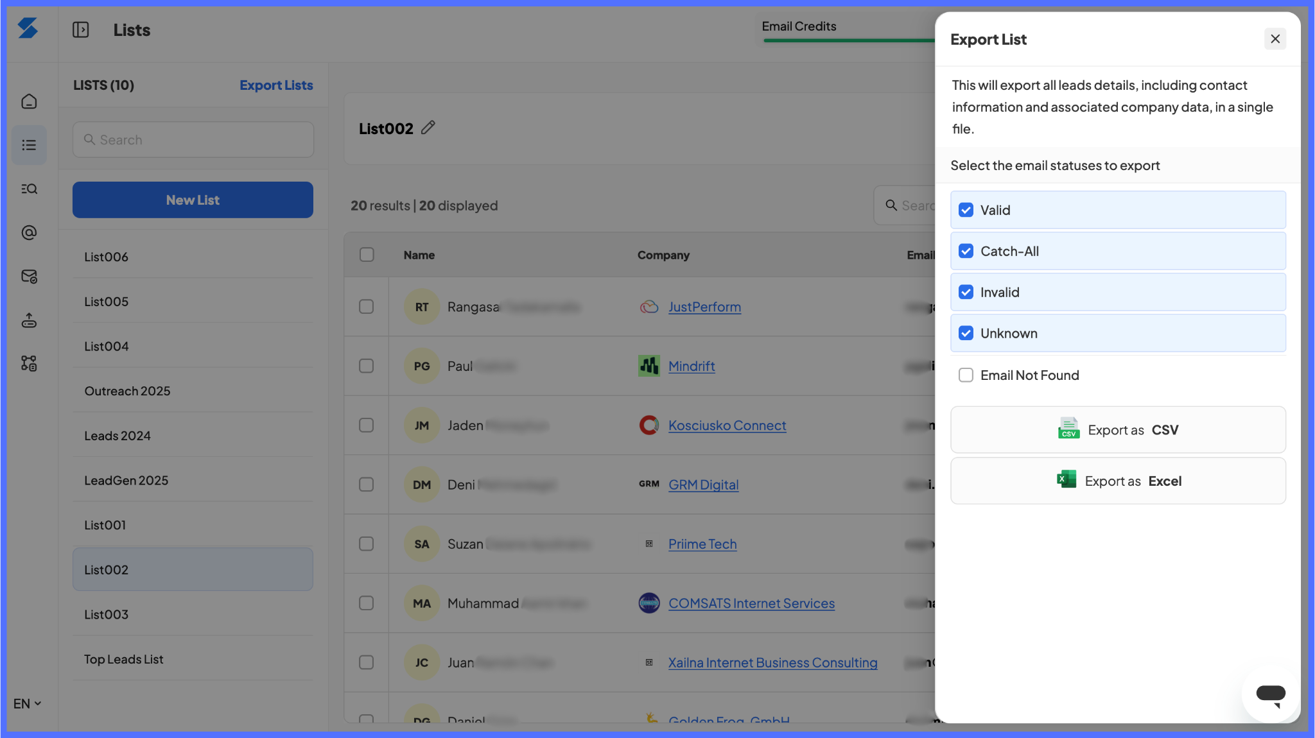Click the MA avatar for Muhammad
This screenshot has width=1315, height=738.
point(422,603)
